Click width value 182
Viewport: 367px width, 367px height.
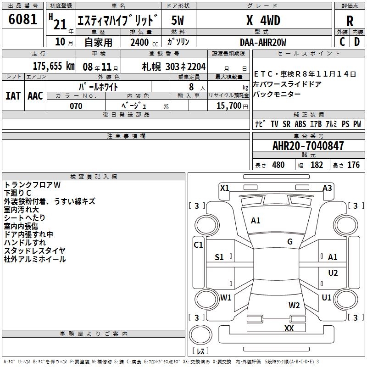point(317,165)
